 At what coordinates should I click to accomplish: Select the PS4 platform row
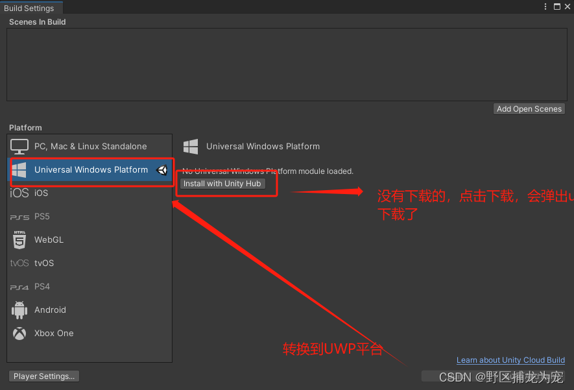coord(90,287)
